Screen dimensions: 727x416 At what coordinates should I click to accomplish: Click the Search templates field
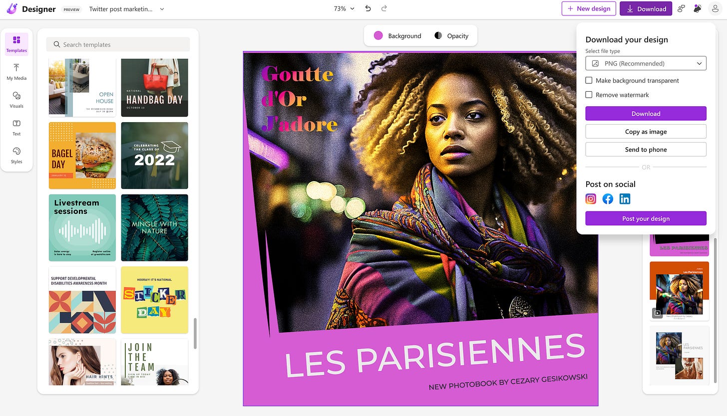point(118,44)
